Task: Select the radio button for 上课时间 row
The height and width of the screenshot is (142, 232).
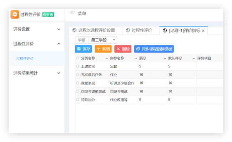Action: click(77, 66)
